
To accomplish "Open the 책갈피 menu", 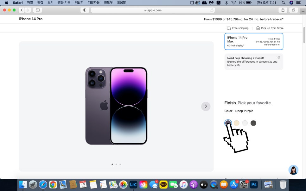I will click(x=79, y=3).
